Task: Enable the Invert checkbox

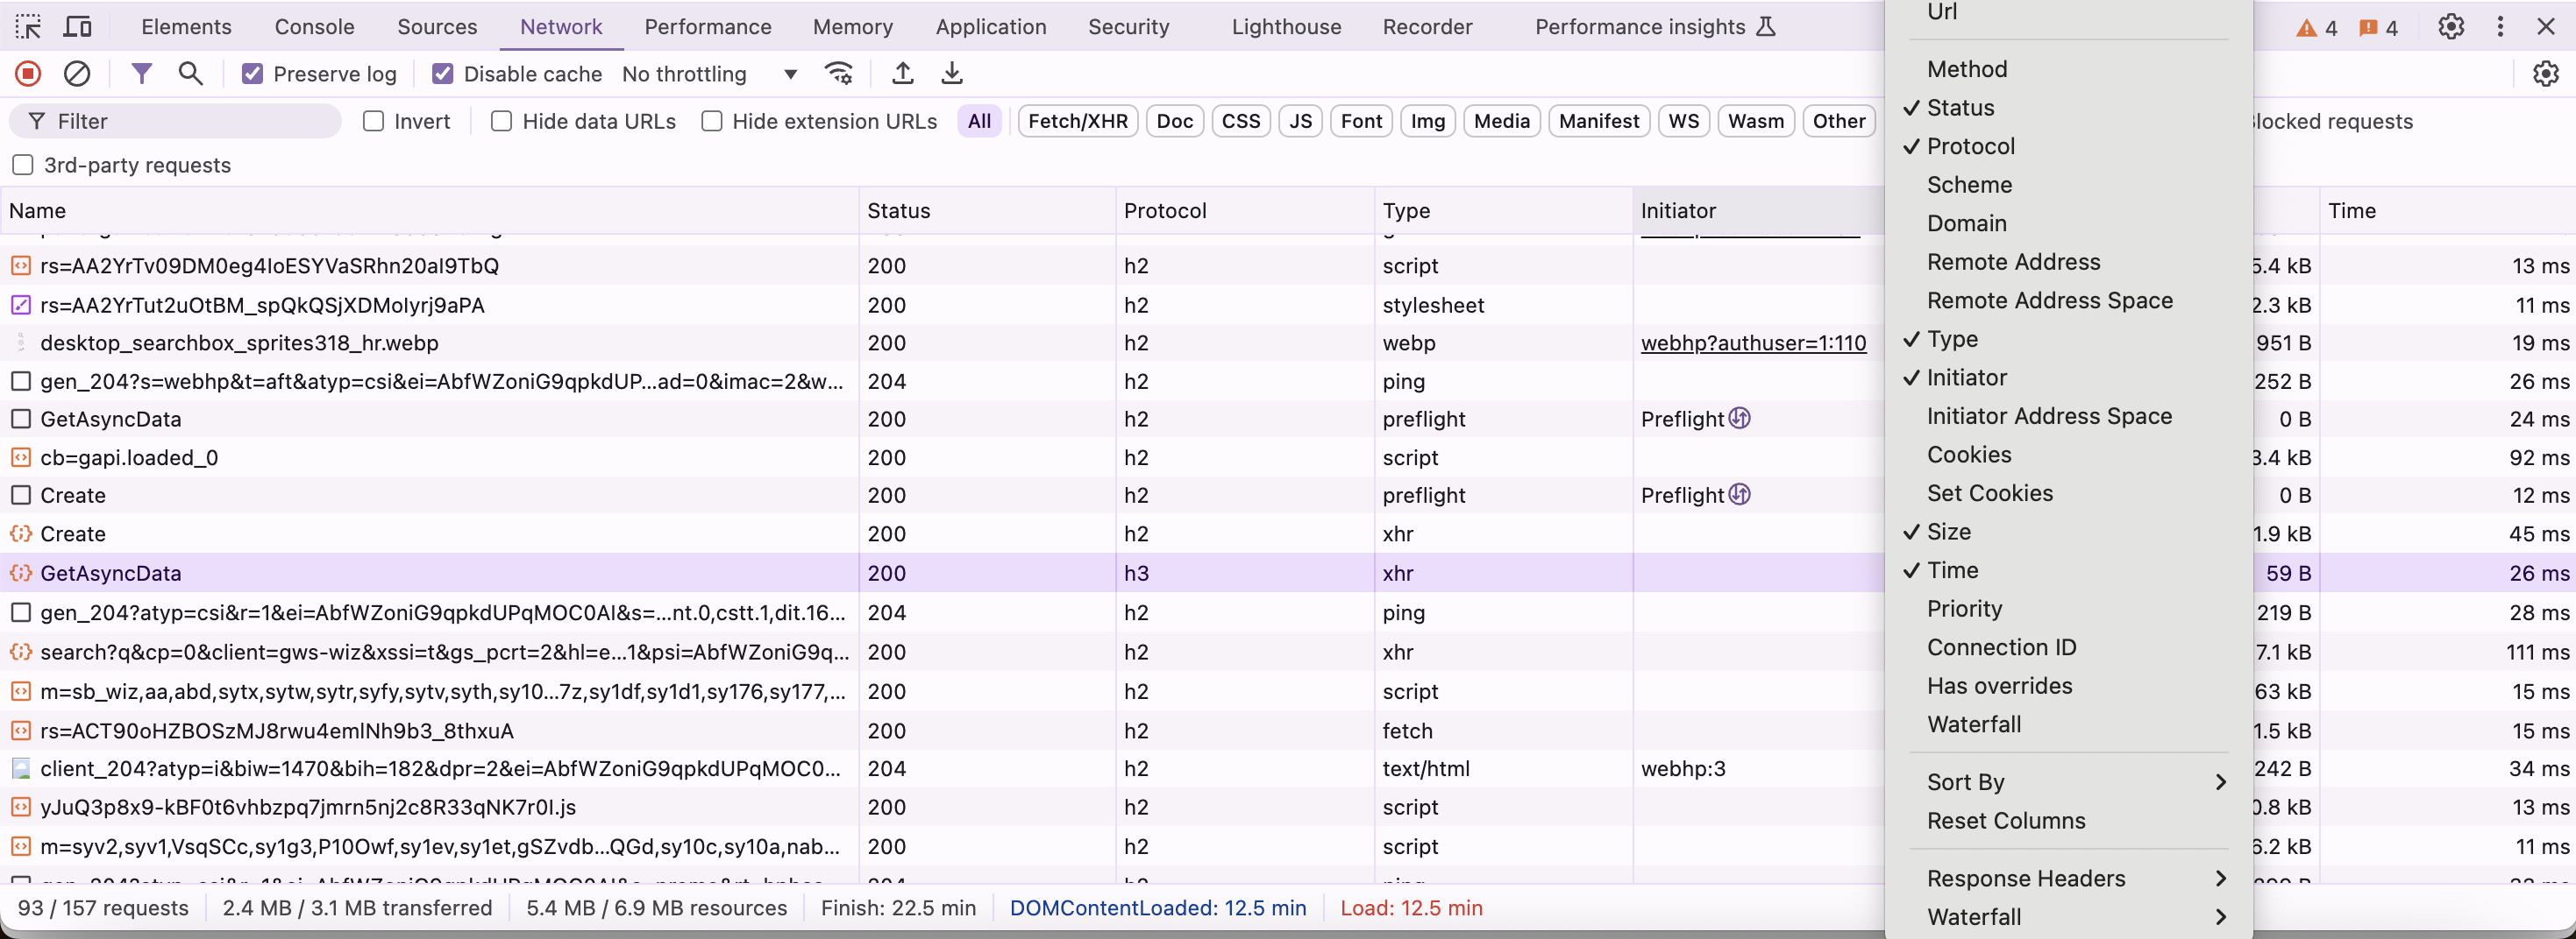Action: click(373, 122)
